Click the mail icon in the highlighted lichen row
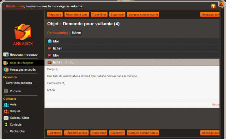Image resolution: width=226 pixels, height=139 pixels. coord(50,62)
